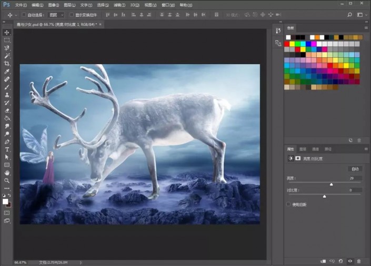Viewport: 371px width, 266px height.
Task: Collapse the right panels using double arrows
Action: pos(366,22)
